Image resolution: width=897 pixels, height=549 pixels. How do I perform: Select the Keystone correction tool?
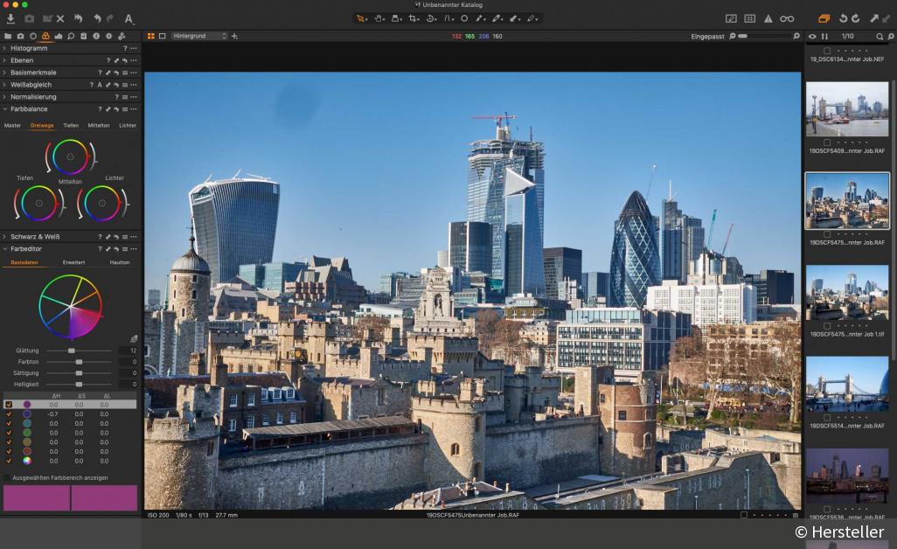448,19
